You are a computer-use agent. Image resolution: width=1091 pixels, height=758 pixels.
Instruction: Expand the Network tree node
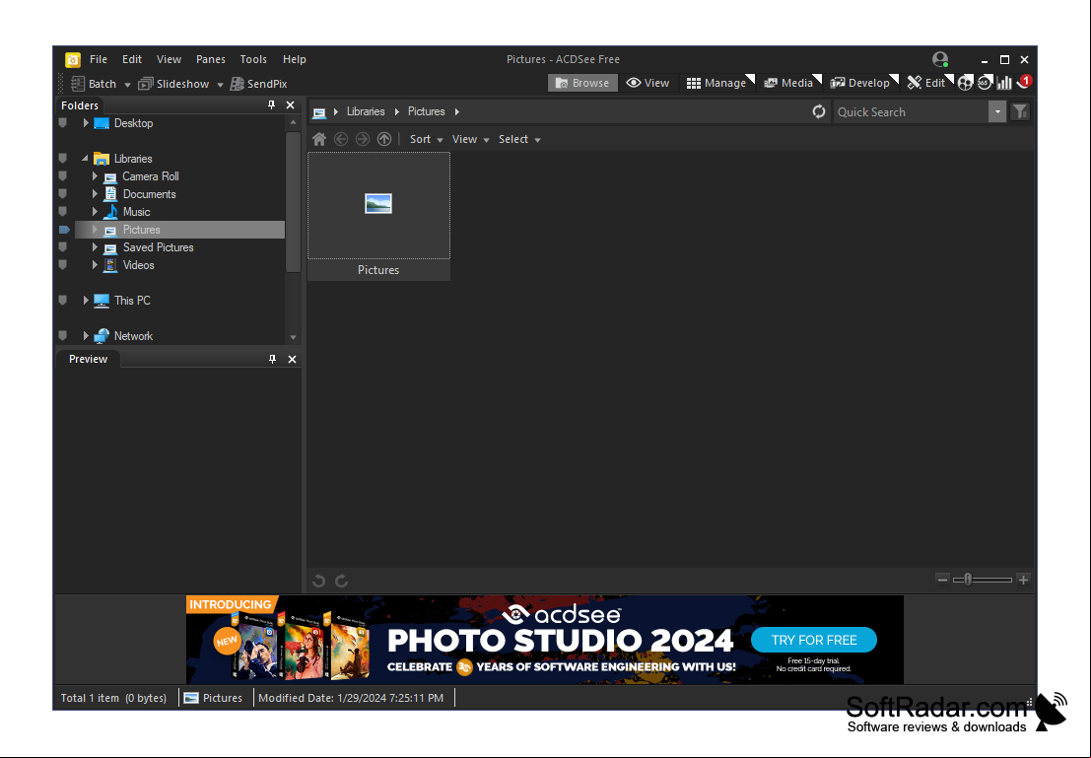click(x=86, y=335)
